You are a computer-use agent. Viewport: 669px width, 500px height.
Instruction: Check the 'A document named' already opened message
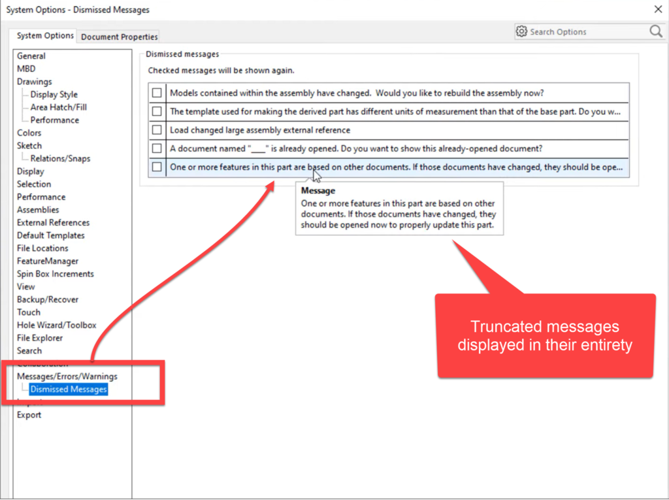[x=157, y=148]
